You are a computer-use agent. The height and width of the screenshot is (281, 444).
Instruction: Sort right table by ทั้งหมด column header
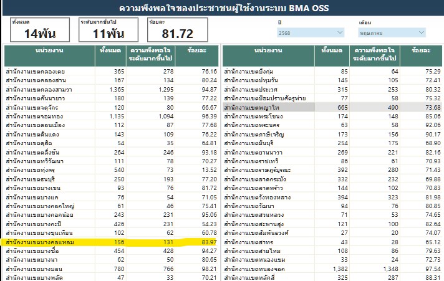332,55
